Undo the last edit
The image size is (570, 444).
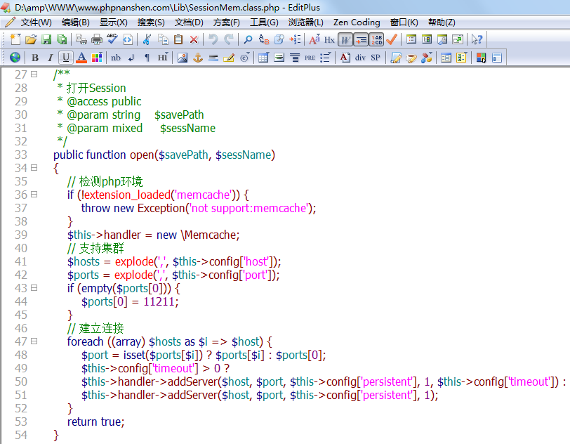213,39
